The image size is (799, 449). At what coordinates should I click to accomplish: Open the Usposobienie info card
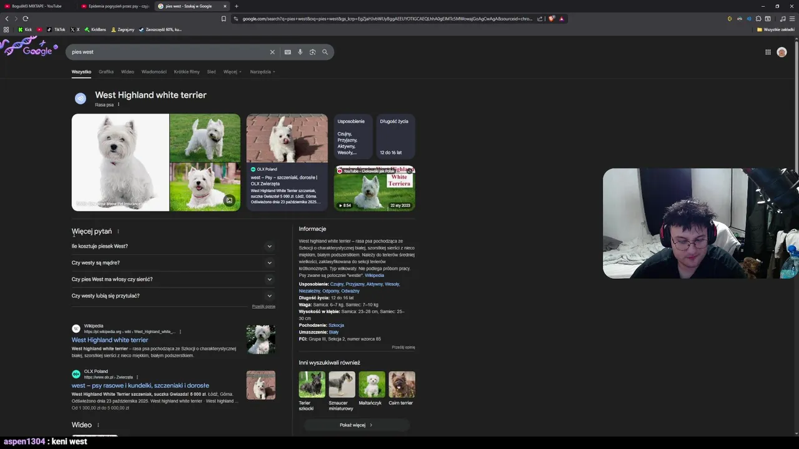point(353,136)
